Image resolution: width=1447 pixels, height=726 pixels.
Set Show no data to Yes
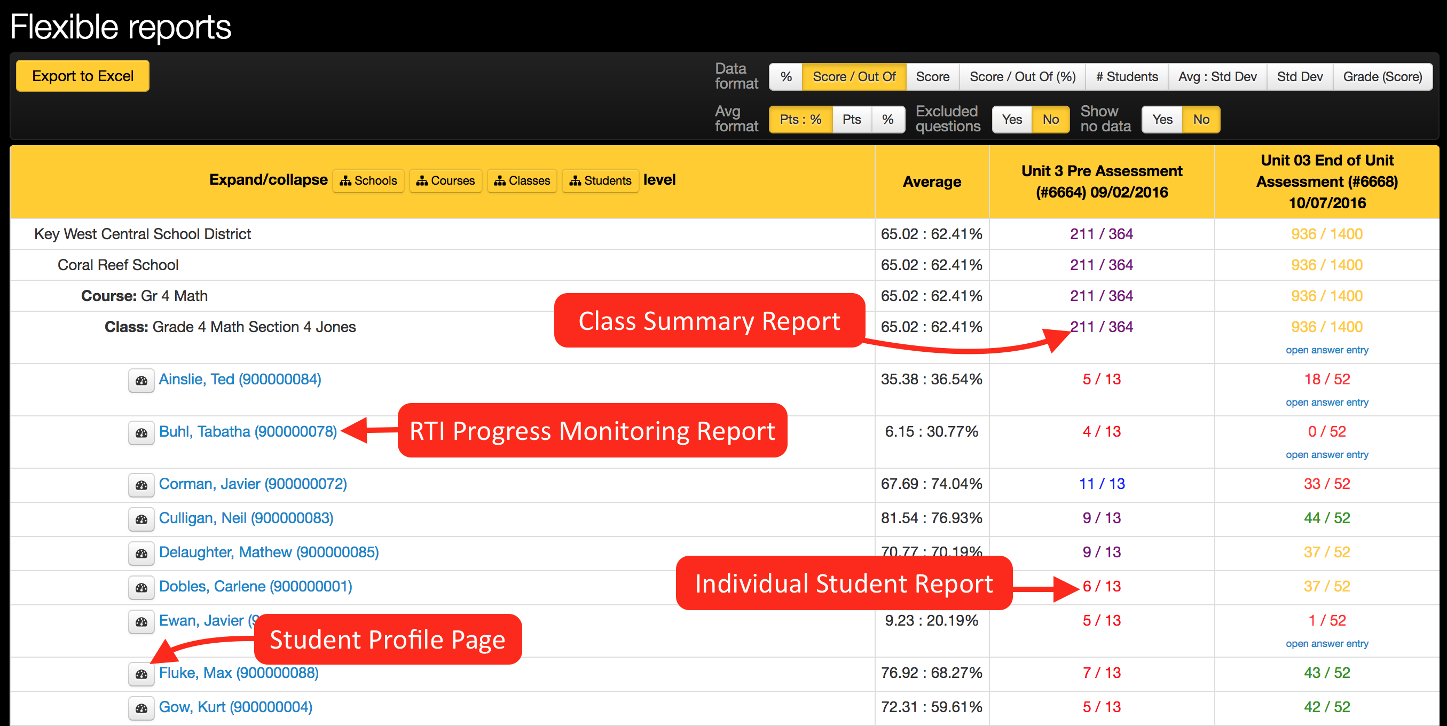click(1162, 120)
